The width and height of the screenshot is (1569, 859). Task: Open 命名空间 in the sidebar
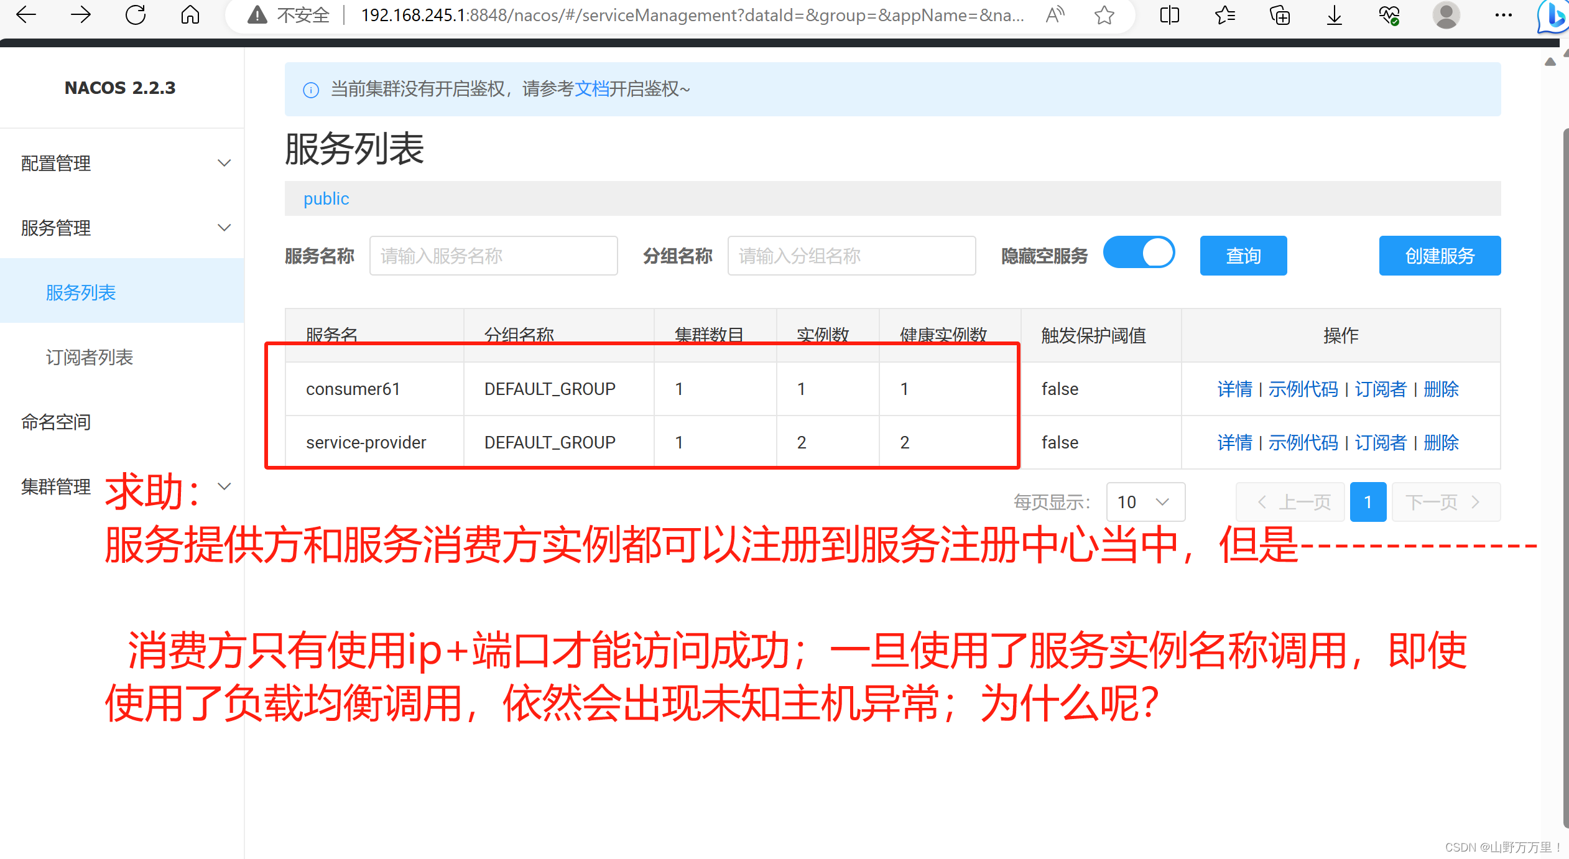pos(56,422)
